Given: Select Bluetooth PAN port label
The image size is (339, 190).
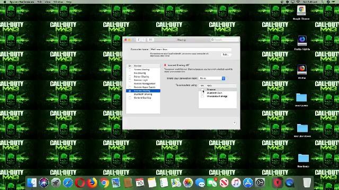Looking at the screenshot, I should (214, 93).
